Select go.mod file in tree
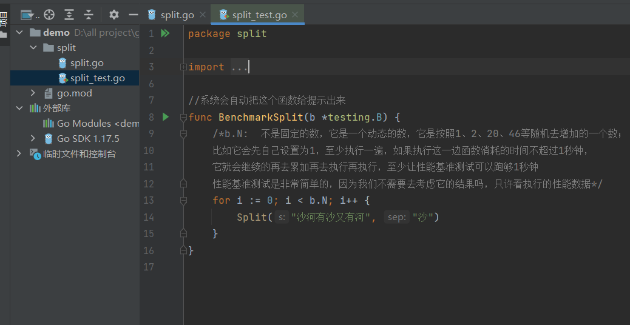The width and height of the screenshot is (630, 325). pyautogui.click(x=74, y=93)
